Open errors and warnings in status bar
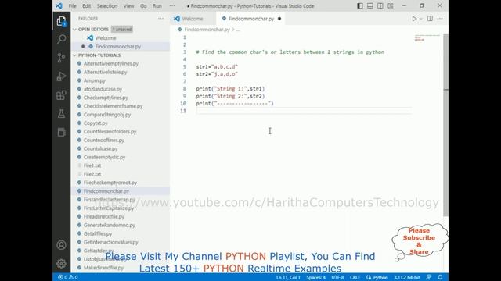 click(68, 277)
